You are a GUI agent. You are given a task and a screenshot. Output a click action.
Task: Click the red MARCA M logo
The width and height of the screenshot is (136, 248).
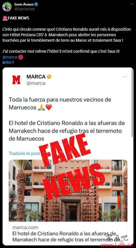click(x=16, y=80)
